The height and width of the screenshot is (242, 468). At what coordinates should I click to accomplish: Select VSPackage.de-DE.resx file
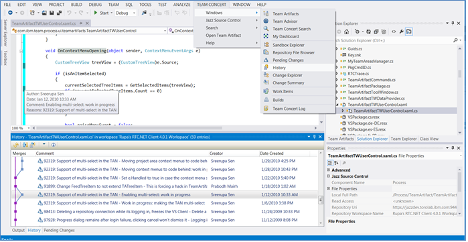(367, 123)
